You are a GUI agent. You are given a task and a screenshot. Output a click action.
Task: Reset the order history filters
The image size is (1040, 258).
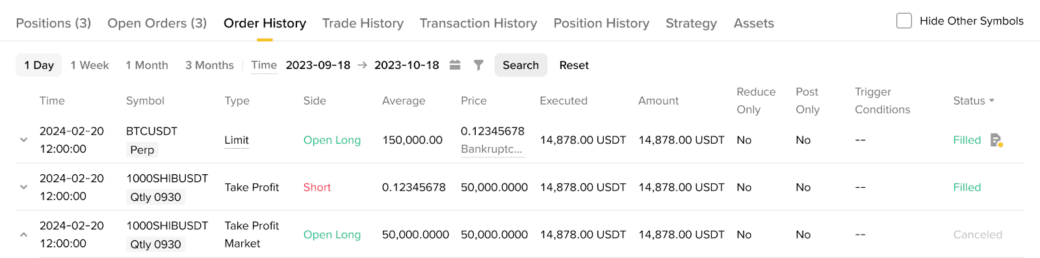point(574,65)
